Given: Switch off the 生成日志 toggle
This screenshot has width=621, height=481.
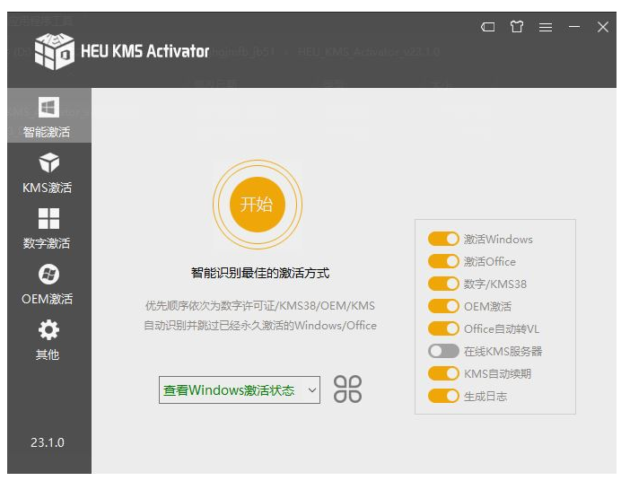Looking at the screenshot, I should point(443,397).
